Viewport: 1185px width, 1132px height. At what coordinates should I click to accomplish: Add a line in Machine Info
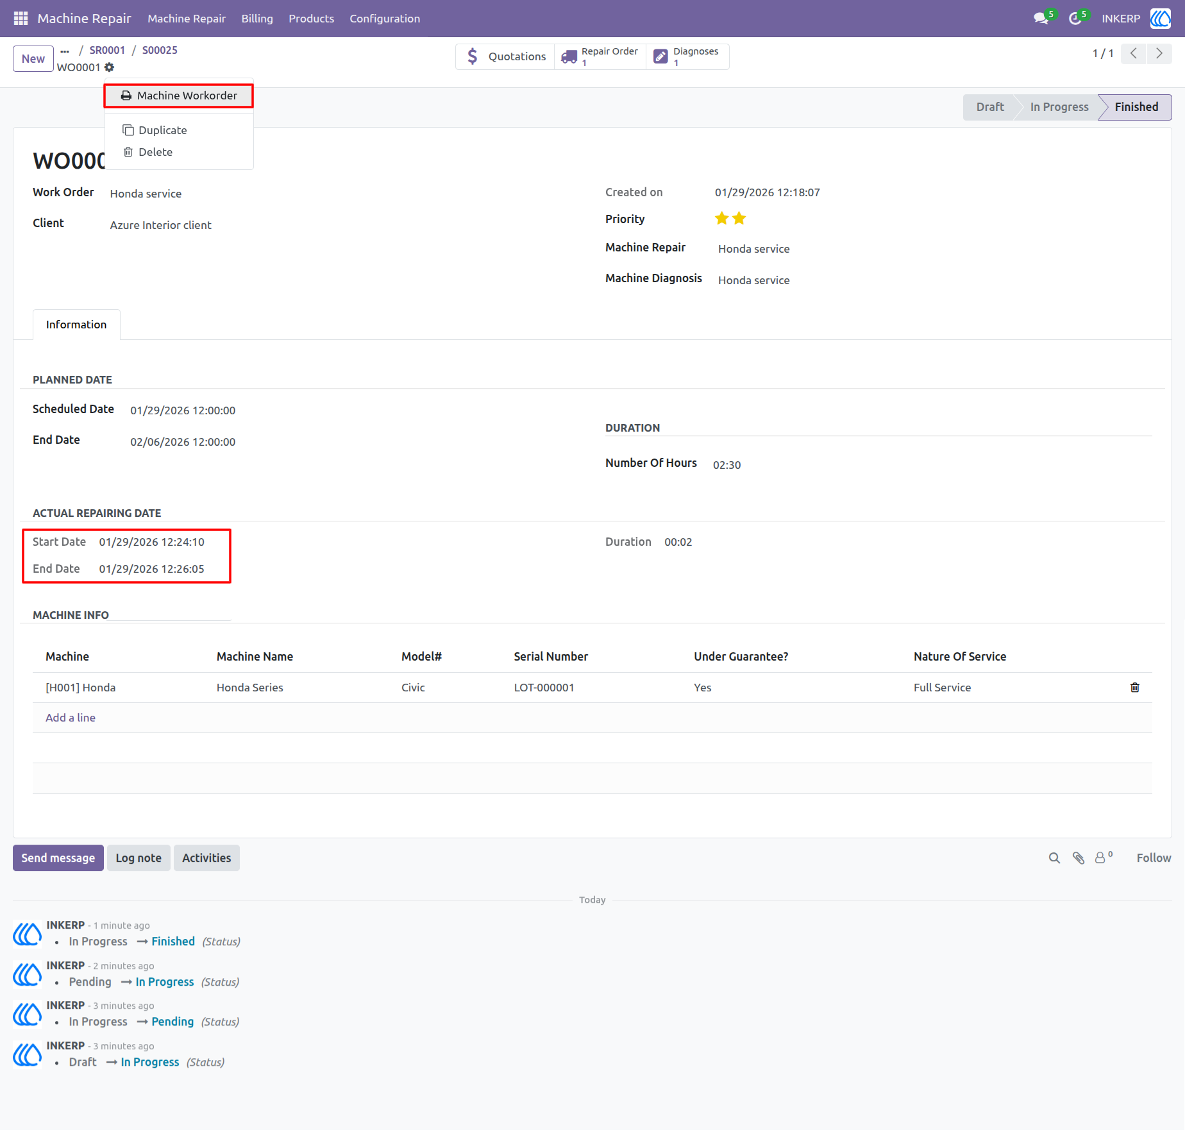(x=71, y=718)
